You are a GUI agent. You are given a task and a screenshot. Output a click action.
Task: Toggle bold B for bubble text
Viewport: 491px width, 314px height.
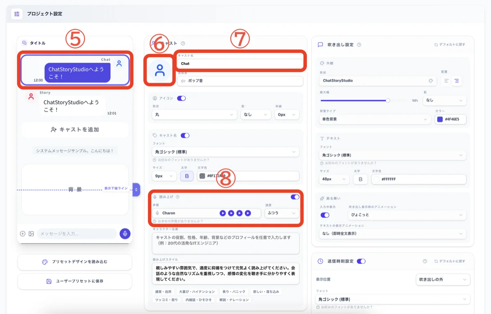pyautogui.click(x=360, y=179)
